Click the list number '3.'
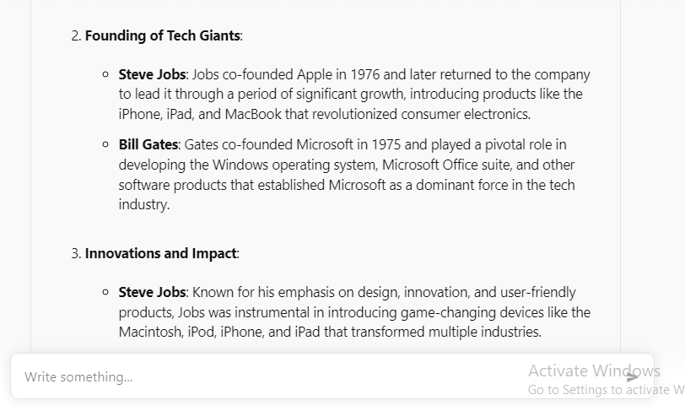685x411 pixels. [x=77, y=253]
